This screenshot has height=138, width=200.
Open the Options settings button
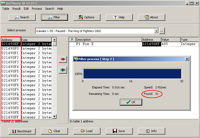[x=87, y=17]
